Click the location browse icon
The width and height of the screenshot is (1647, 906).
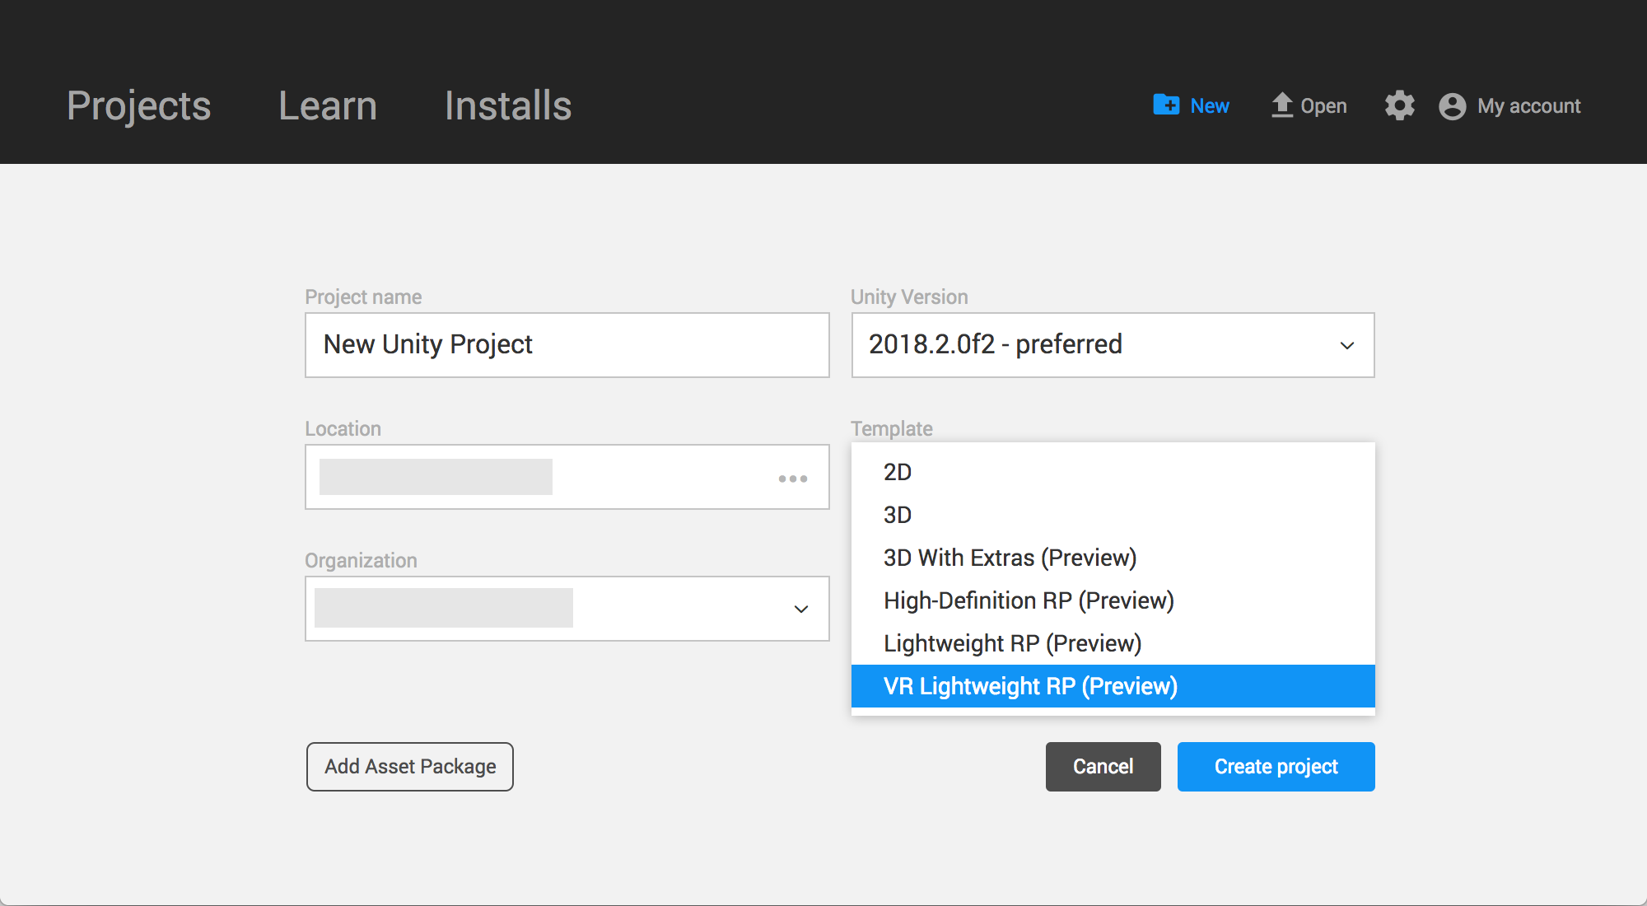click(x=793, y=478)
